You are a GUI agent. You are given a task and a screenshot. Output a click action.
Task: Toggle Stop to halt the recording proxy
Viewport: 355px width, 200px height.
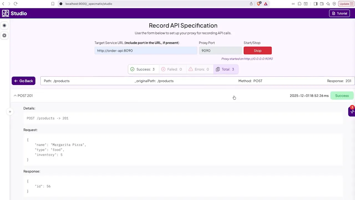click(257, 50)
